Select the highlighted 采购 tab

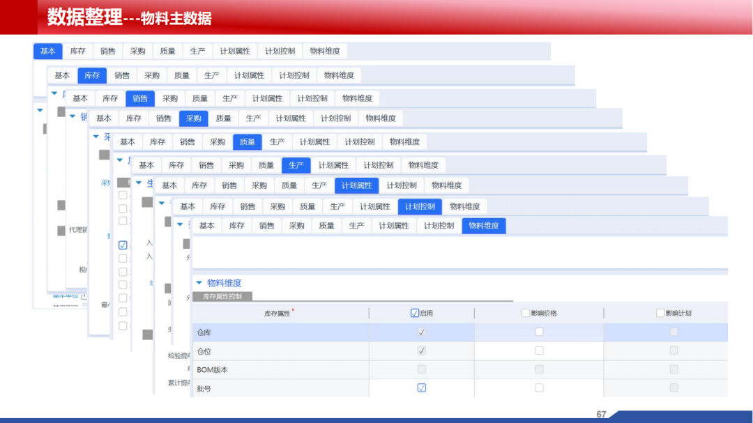(193, 118)
